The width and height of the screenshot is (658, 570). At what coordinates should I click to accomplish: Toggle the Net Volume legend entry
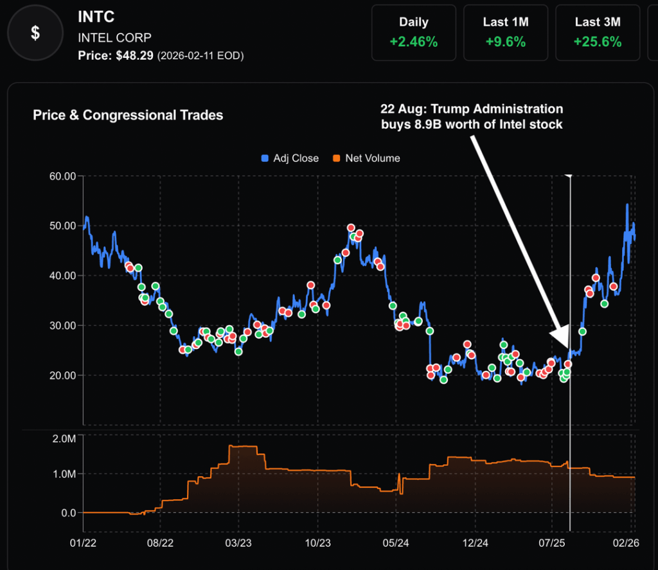point(366,158)
